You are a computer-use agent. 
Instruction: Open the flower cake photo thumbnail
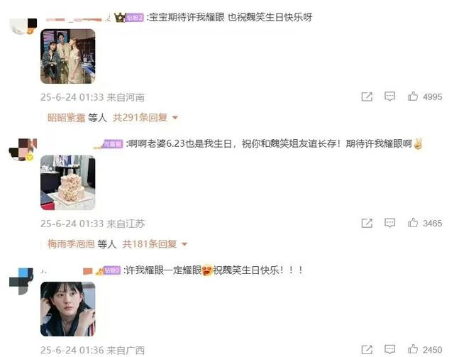(68, 182)
